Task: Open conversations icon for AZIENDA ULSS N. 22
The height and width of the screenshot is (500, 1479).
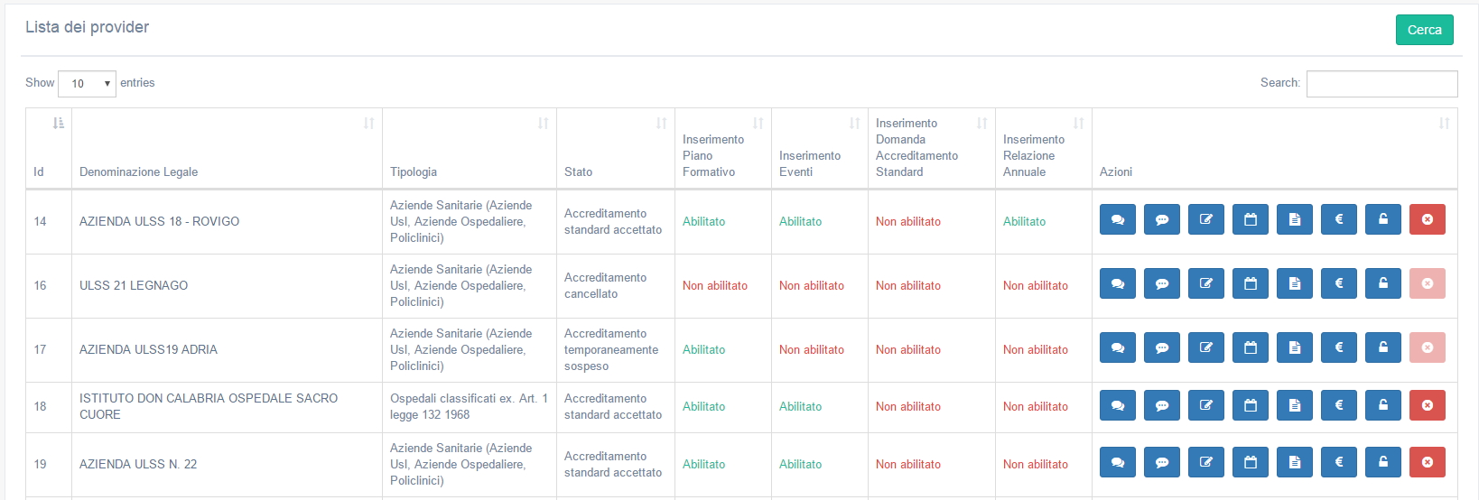Action: coord(1117,462)
